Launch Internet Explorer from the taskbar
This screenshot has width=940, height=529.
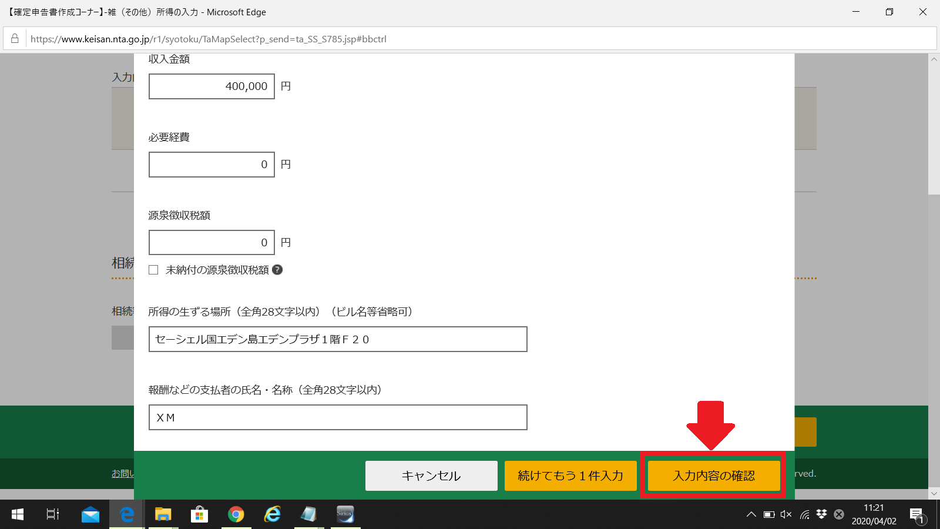click(272, 514)
